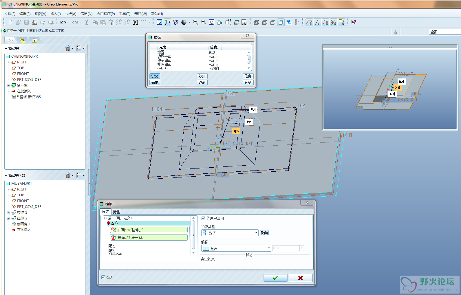
Task: Click the 取消 button
Action: click(x=202, y=83)
